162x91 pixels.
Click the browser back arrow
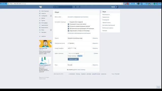1,4
